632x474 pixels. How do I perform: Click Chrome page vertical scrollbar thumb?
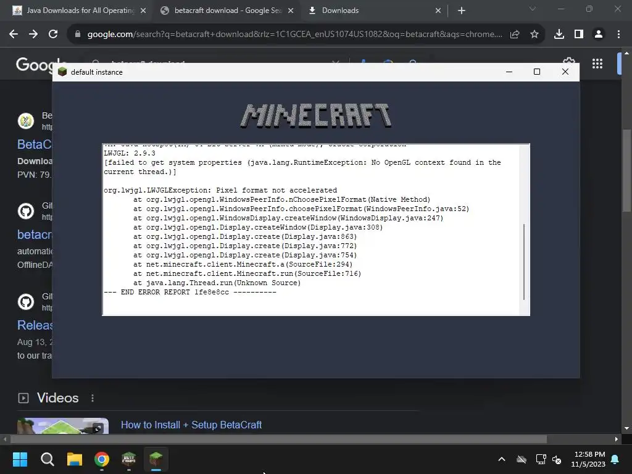[626, 170]
